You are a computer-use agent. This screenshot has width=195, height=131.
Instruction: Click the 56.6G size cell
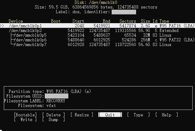pyautogui.click(x=144, y=45)
